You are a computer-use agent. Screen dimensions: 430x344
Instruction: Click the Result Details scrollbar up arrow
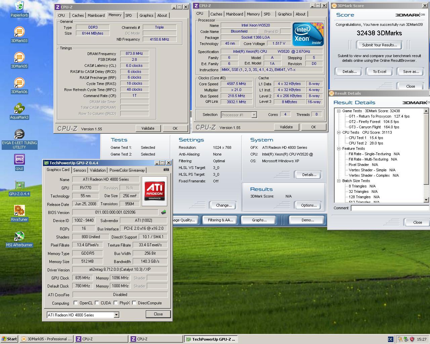[x=426, y=111]
